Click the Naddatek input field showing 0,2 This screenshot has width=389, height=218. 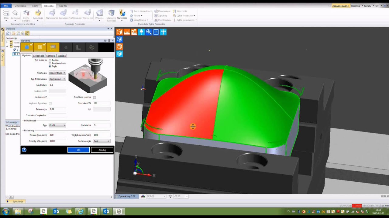(57, 85)
